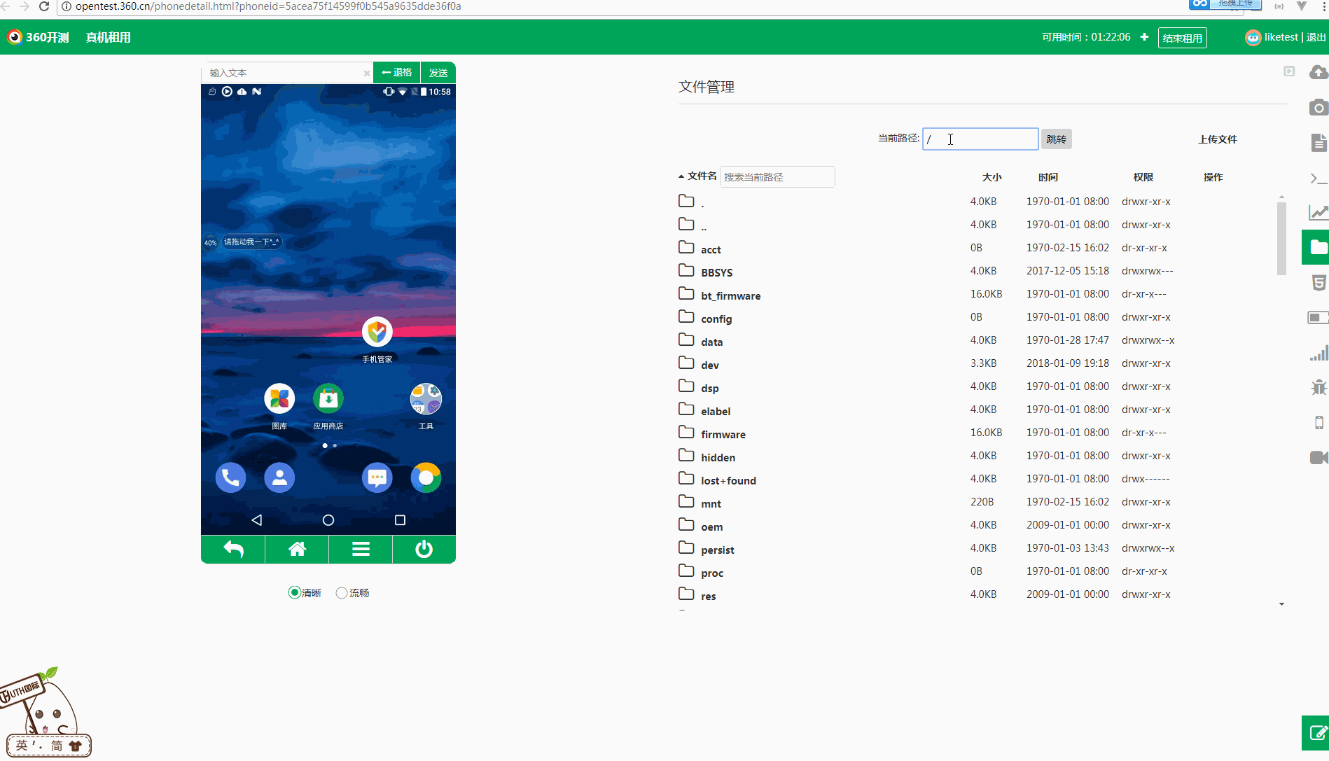1329x761 pixels.
Task: Click 结束租用 end rental button
Action: pyautogui.click(x=1183, y=38)
